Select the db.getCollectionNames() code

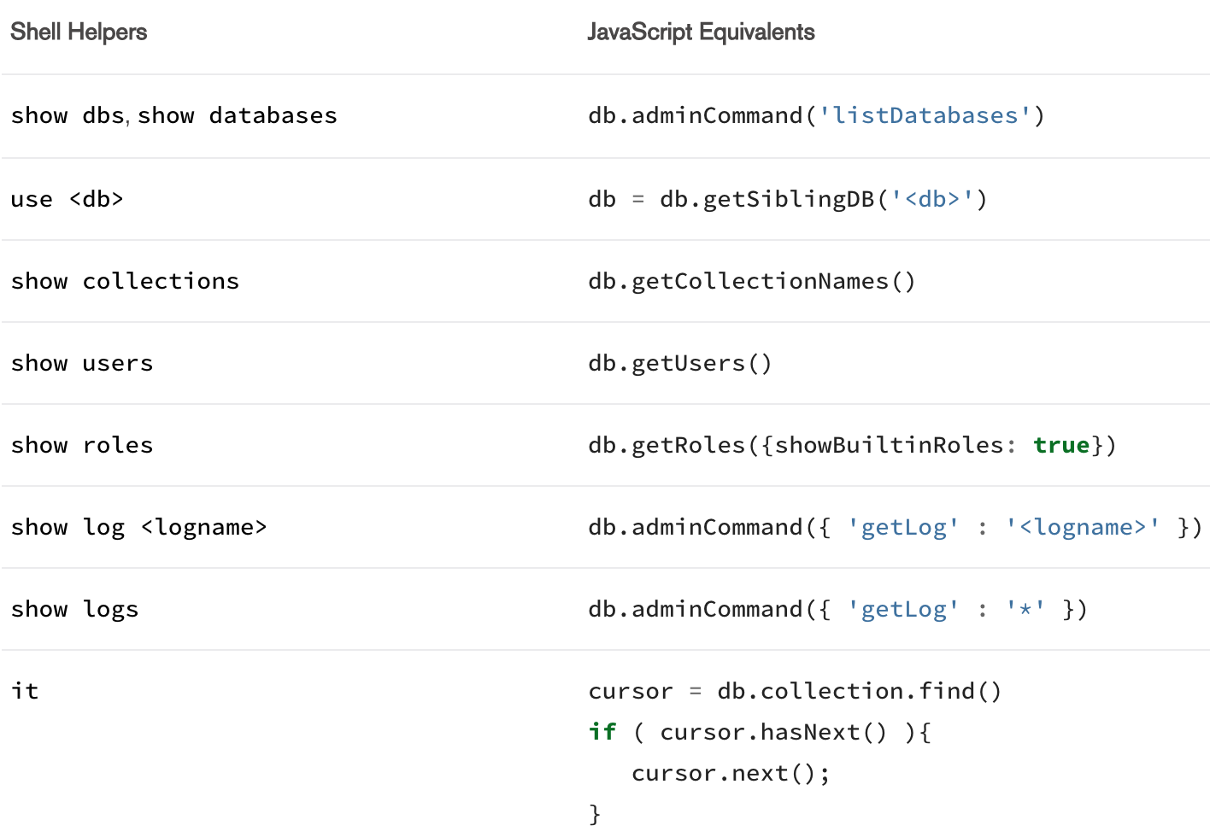click(751, 282)
